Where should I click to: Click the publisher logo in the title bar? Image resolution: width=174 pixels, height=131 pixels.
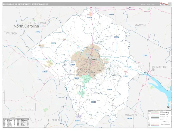pyautogui.click(x=164, y=4)
